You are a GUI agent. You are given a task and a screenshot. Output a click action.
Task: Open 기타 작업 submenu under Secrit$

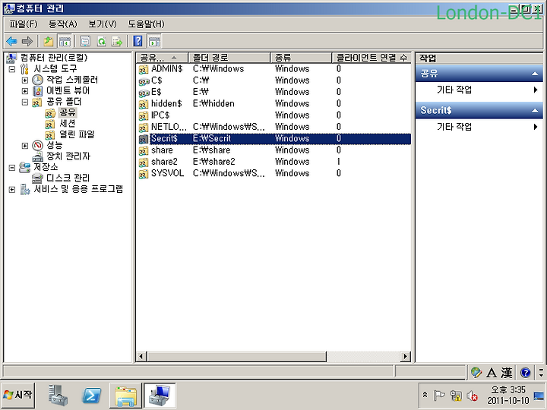pyautogui.click(x=479, y=127)
